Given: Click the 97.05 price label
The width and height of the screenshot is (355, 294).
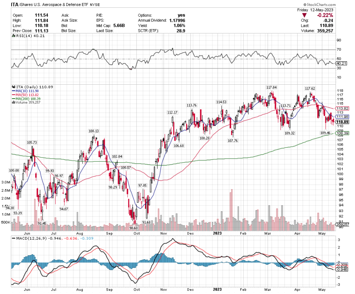Looking at the screenshot, I should click(x=142, y=185).
